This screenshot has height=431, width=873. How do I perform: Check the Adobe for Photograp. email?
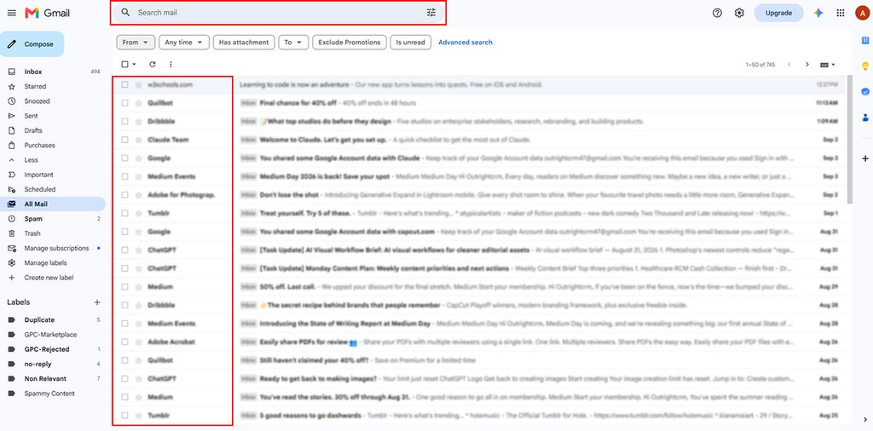(x=124, y=195)
